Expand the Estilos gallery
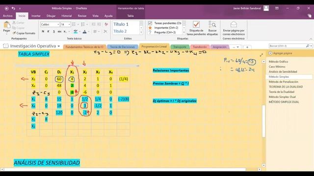Screen dimensions: 314x176 141,33
